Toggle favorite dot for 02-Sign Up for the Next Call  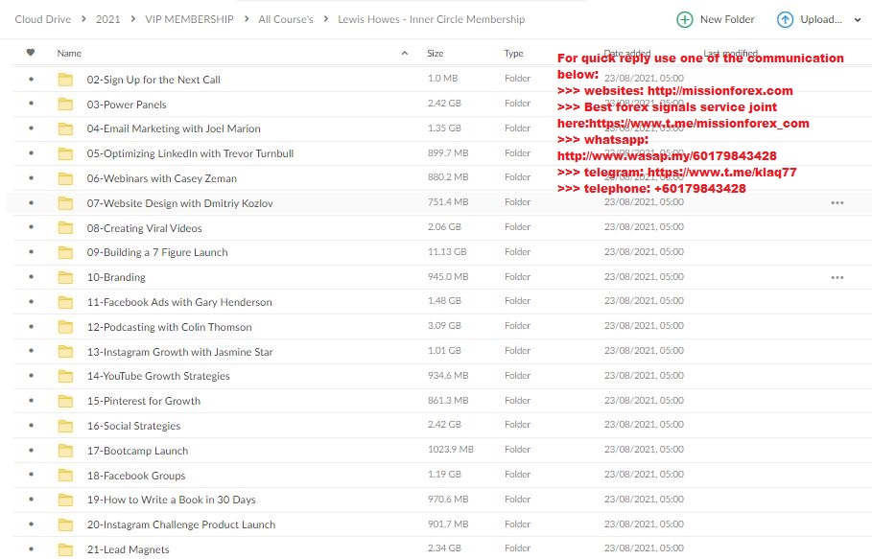(31, 79)
